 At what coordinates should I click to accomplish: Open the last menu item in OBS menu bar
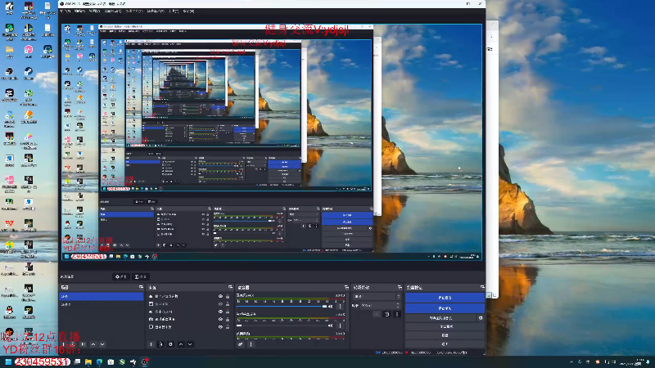[188, 11]
